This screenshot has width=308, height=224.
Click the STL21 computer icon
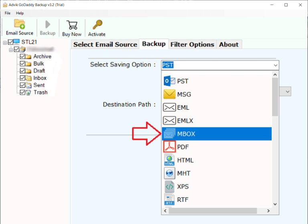(x=16, y=42)
